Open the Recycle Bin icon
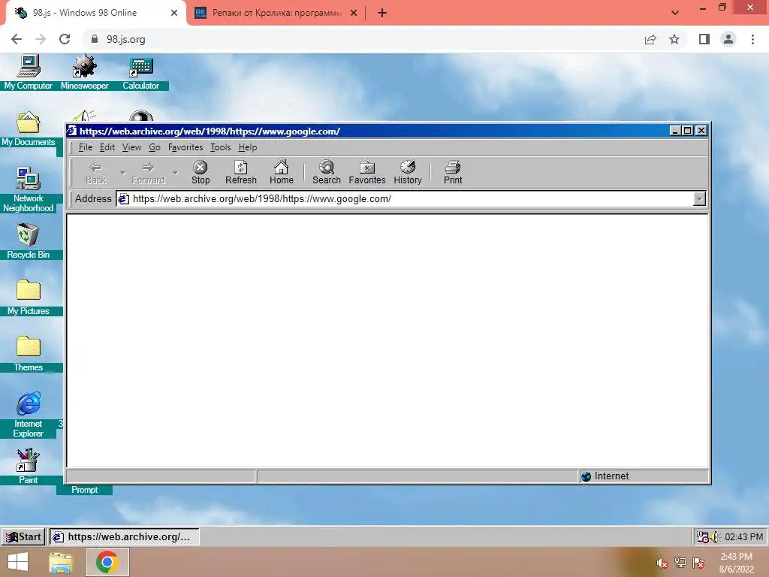This screenshot has width=769, height=577. pyautogui.click(x=28, y=241)
